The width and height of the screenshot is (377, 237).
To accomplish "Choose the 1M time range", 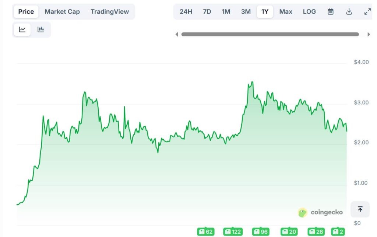I will [226, 12].
